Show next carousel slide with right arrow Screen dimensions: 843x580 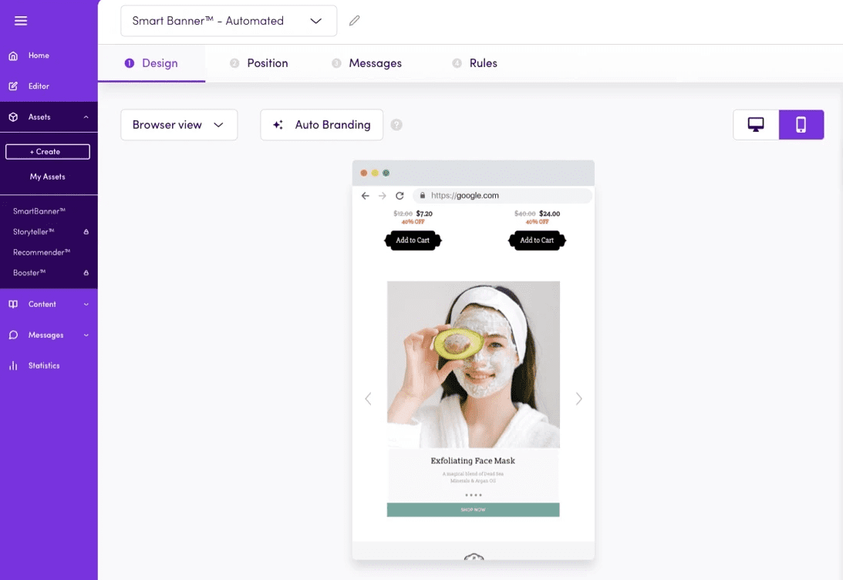point(578,399)
